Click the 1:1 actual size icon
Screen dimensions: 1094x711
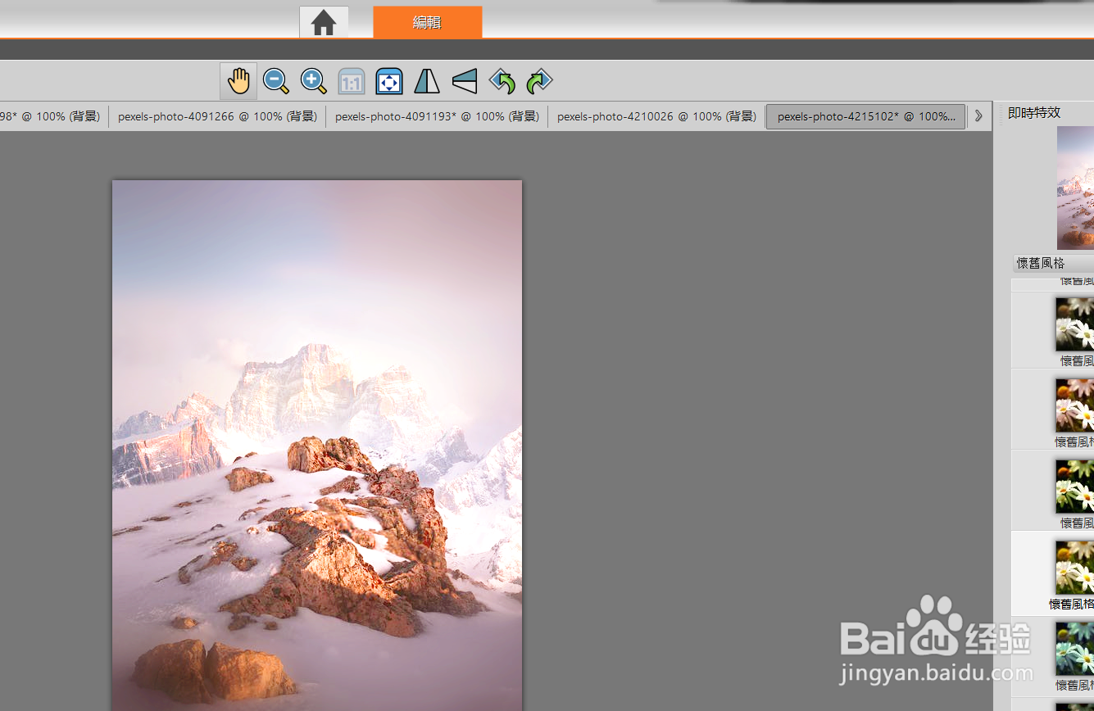click(x=352, y=82)
